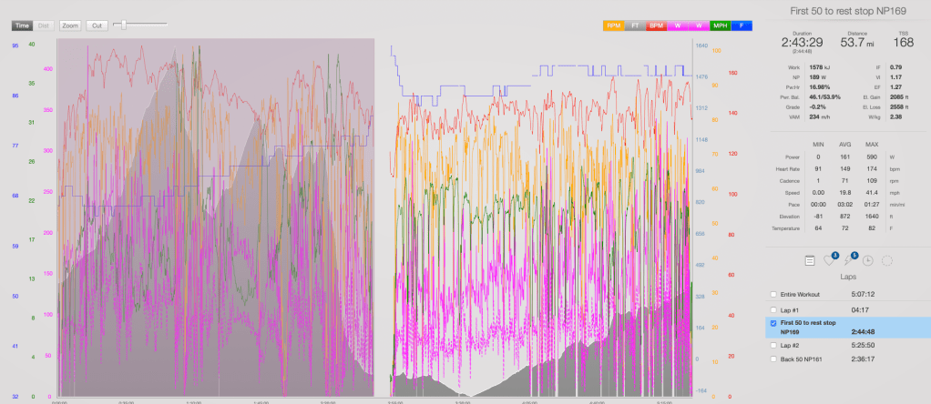The width and height of the screenshot is (931, 404).
Task: Toggle the red BPM heart rate channel
Action: [x=656, y=25]
